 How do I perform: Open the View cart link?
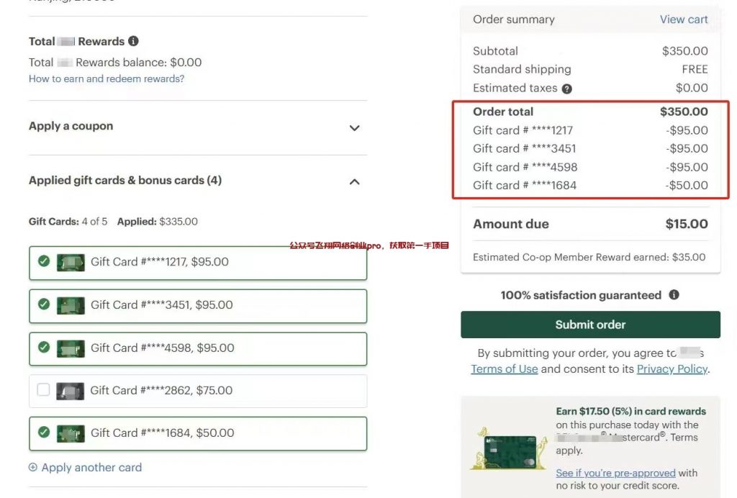click(x=684, y=19)
